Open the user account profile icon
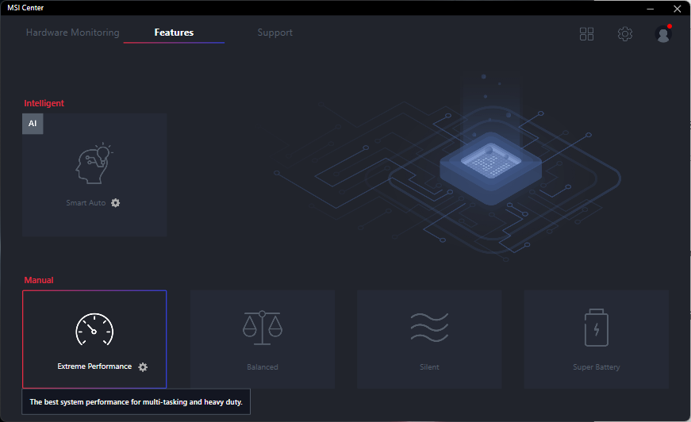The width and height of the screenshot is (691, 422). coord(663,34)
